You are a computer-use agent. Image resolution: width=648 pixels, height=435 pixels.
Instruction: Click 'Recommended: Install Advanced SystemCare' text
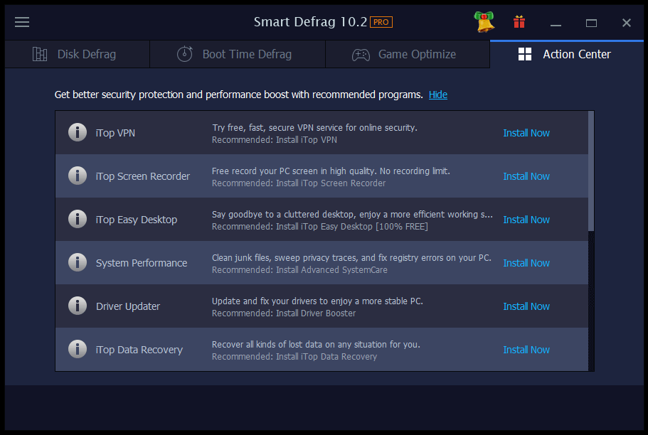[x=299, y=270]
